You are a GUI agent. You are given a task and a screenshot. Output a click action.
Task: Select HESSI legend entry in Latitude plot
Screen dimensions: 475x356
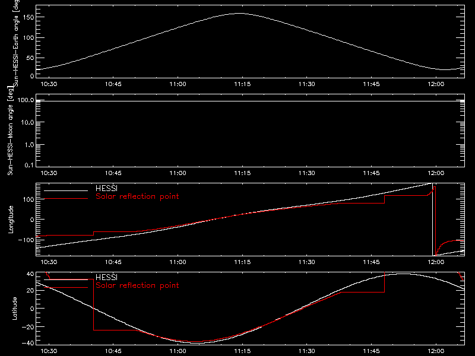tap(106, 277)
